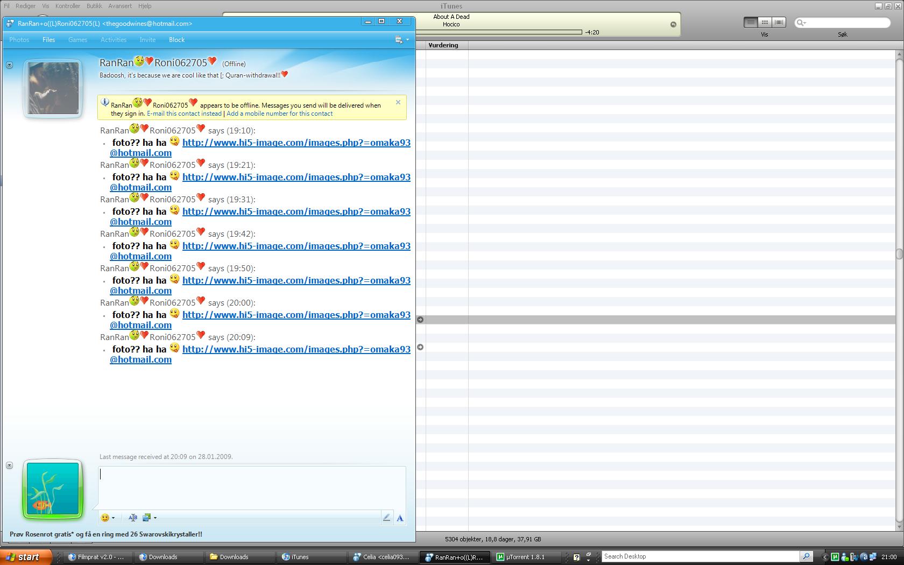Screen dimensions: 904x565
Task: Click Add a mobile number link
Action: [280, 114]
